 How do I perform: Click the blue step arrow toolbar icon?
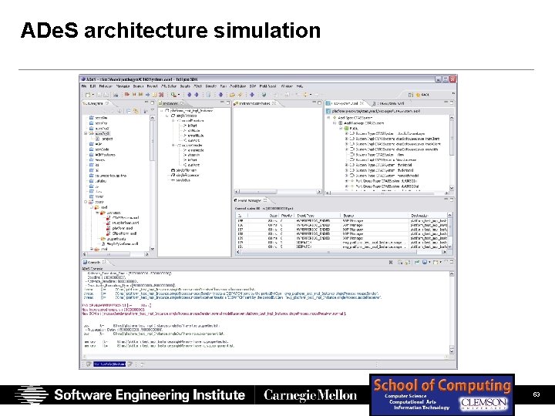point(147,95)
